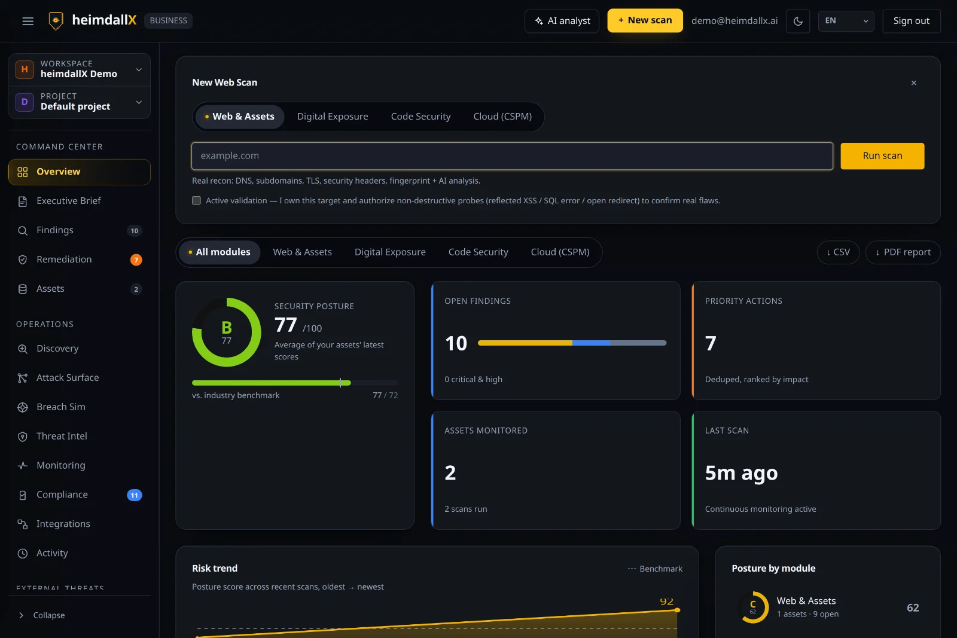The image size is (957, 638).
Task: Expand the Workspace heimdallX Demo dropdown
Action: click(x=79, y=69)
